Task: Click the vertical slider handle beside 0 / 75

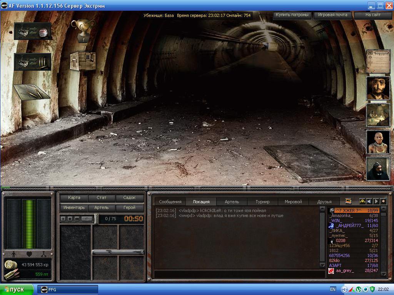Action: [x=96, y=219]
